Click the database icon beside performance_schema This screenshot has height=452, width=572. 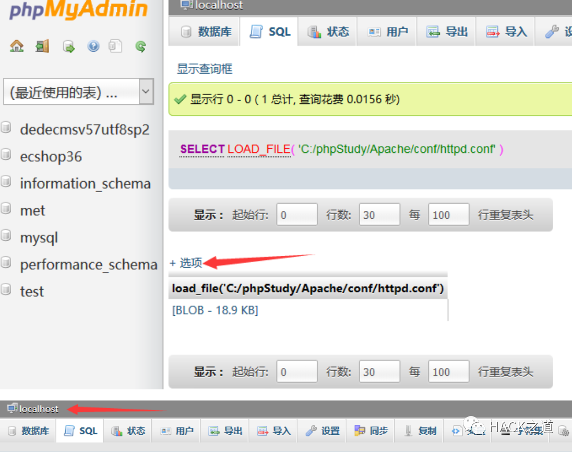[6, 263]
